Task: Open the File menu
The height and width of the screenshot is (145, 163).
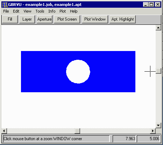Action: [x=6, y=11]
